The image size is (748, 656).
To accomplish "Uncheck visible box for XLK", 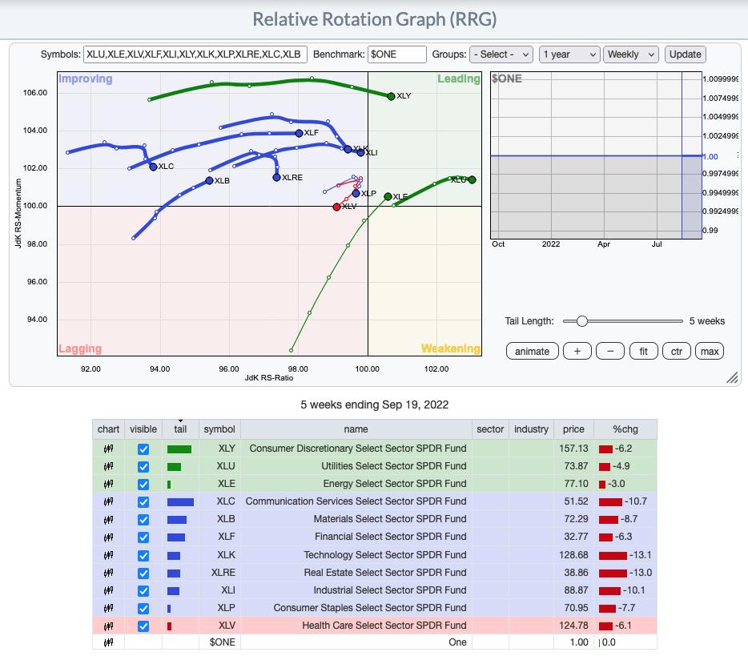I will (143, 556).
